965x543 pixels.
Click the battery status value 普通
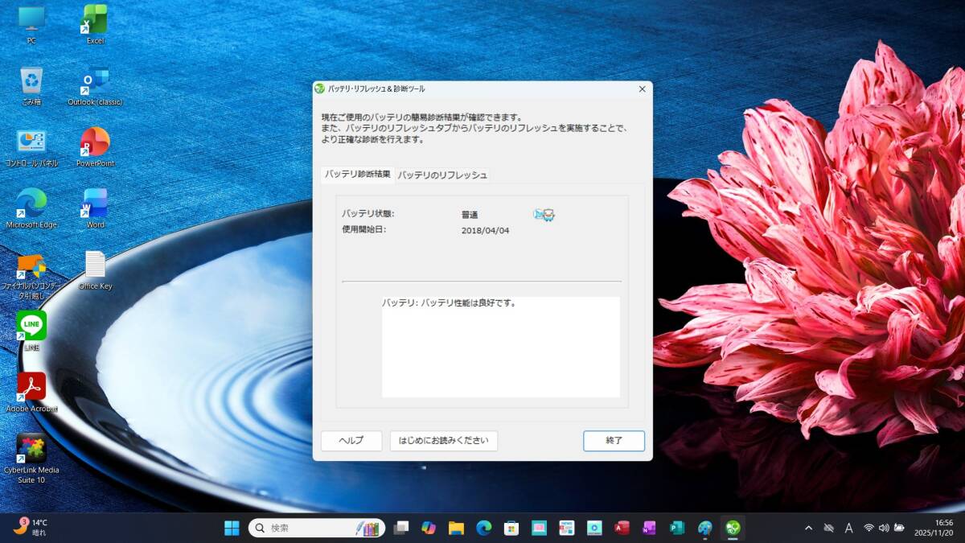coord(470,215)
